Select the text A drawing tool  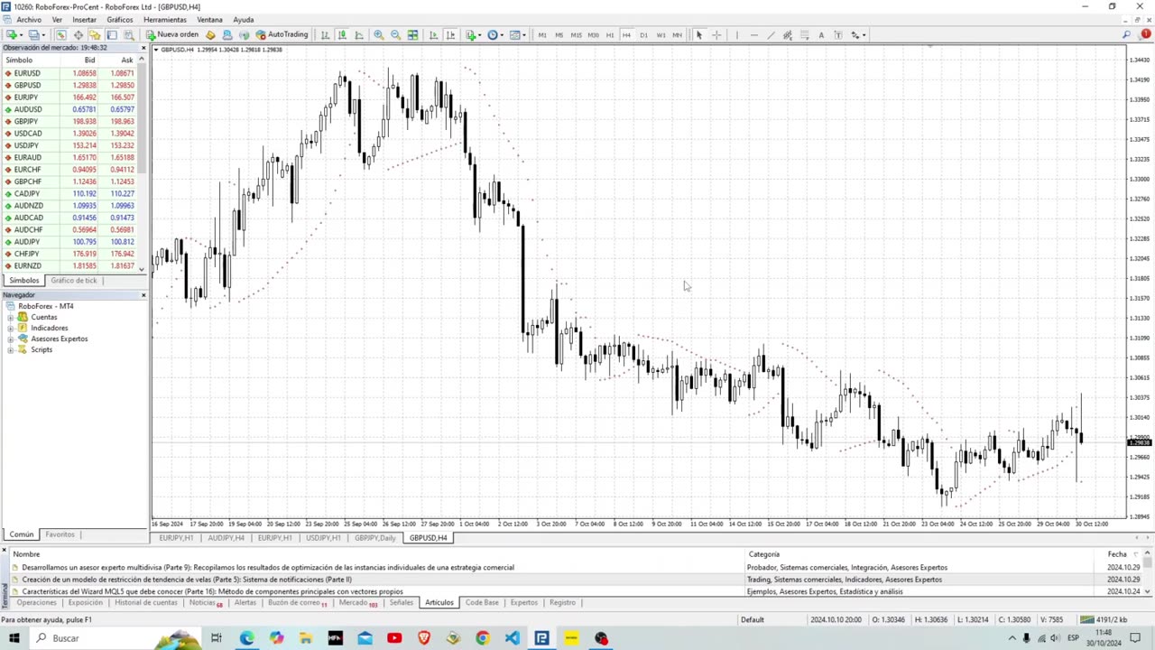pos(821,34)
